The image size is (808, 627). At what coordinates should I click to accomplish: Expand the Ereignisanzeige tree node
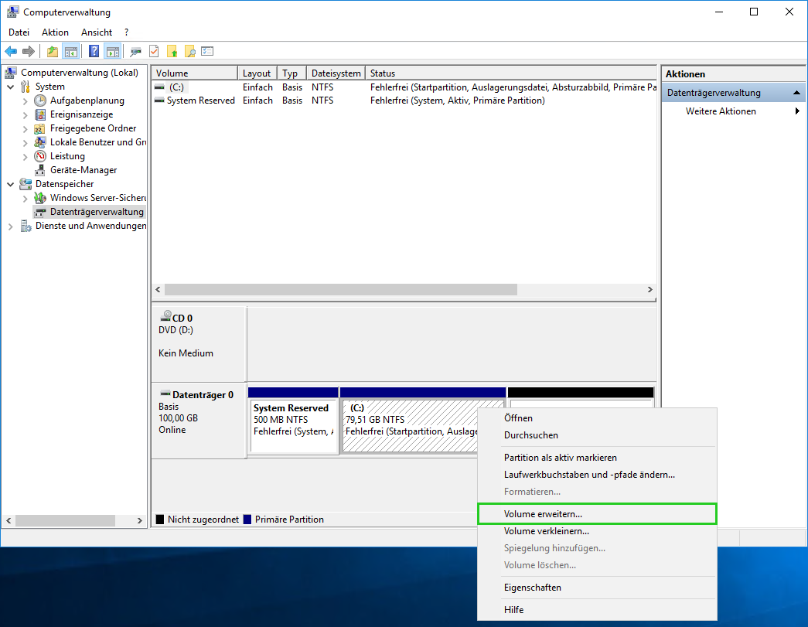click(26, 114)
